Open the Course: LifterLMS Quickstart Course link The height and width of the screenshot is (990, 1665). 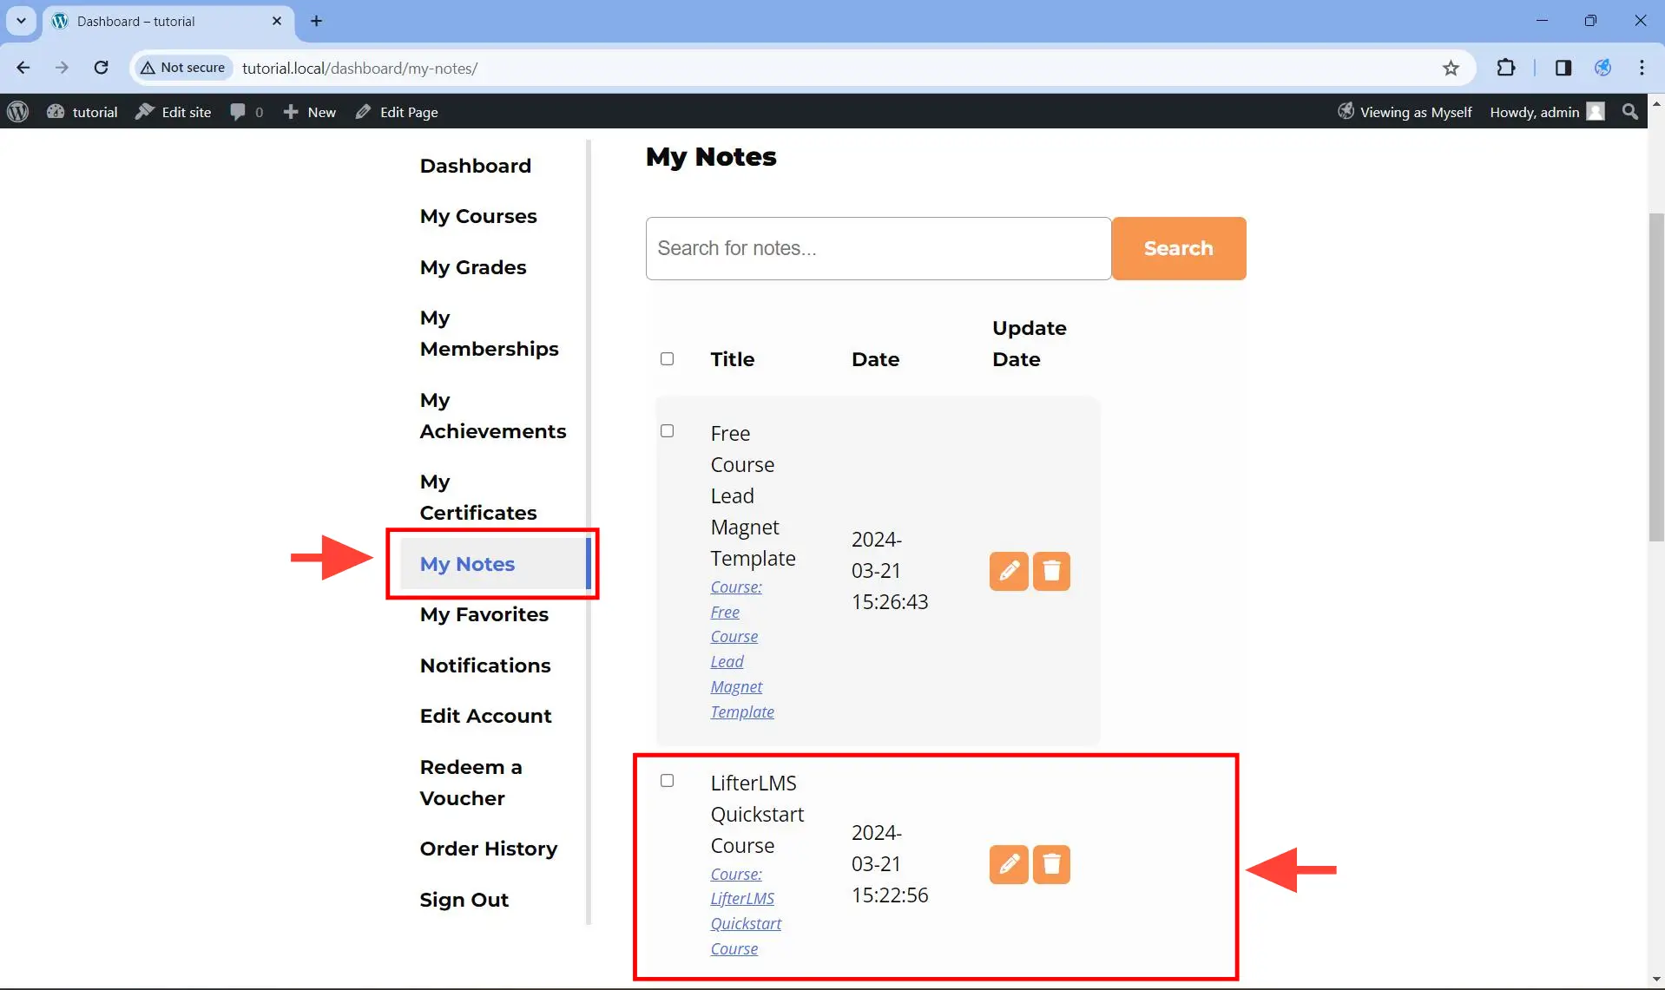pyautogui.click(x=746, y=911)
